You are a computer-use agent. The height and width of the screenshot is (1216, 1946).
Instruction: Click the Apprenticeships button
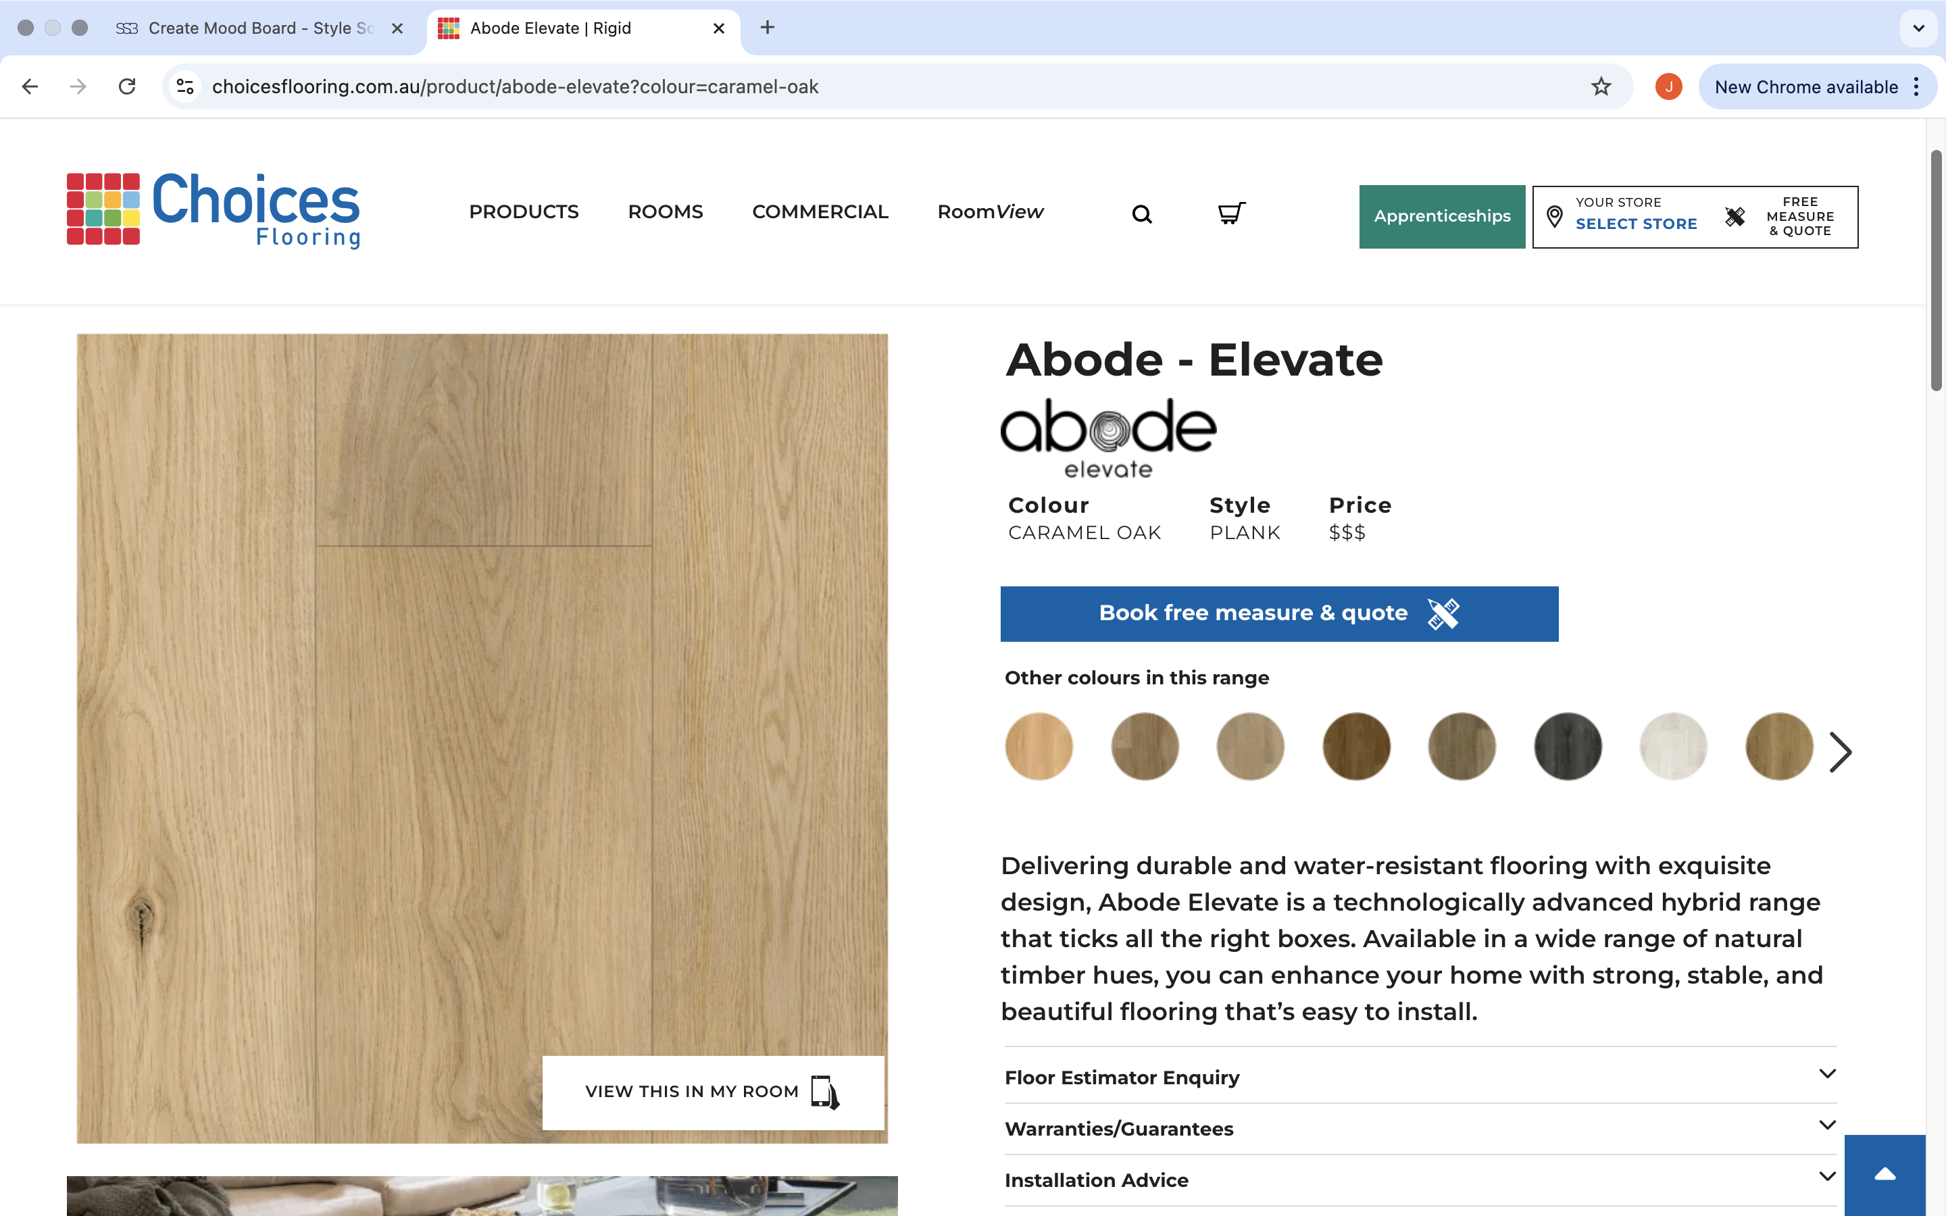coord(1442,216)
